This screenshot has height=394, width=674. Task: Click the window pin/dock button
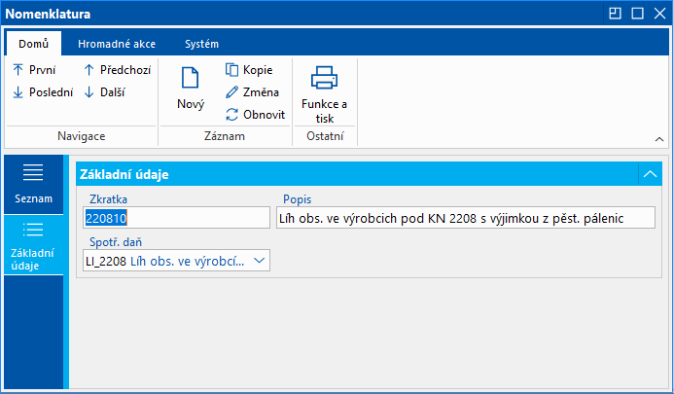click(x=615, y=14)
